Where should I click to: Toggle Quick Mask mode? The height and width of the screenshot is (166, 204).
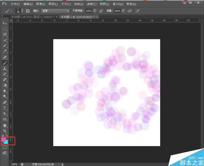[5, 147]
